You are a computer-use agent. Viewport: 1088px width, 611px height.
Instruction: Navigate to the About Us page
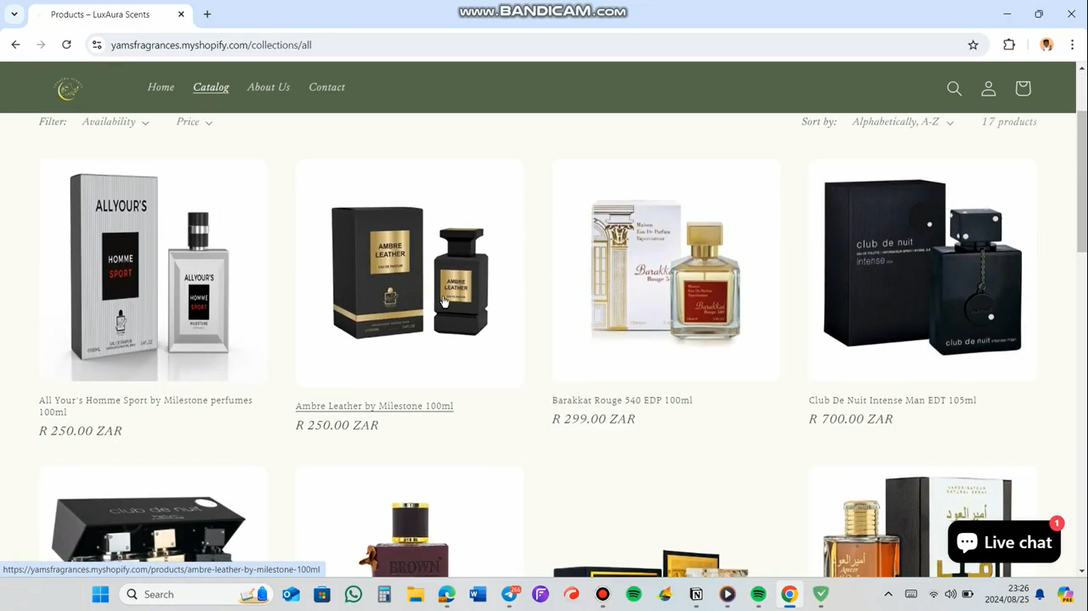tap(268, 87)
